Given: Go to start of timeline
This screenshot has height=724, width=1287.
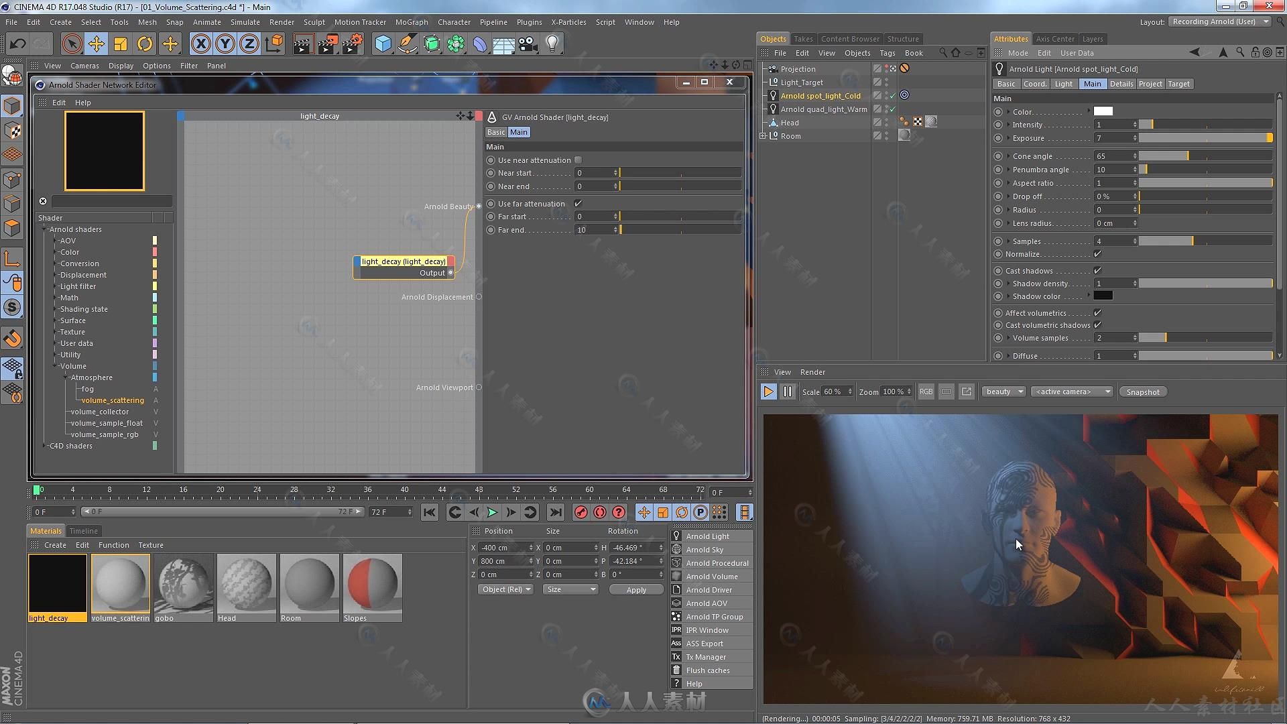Looking at the screenshot, I should click(430, 512).
